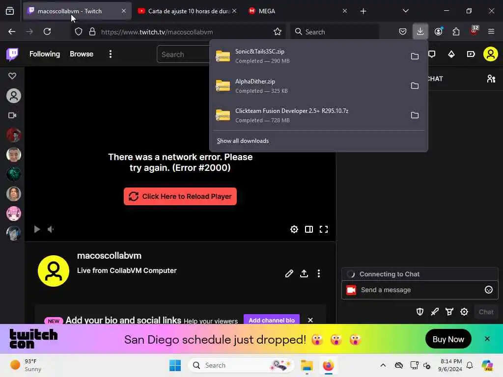This screenshot has height=377, width=503.
Task: Open Community members icon in chat header
Action: pyautogui.click(x=491, y=79)
